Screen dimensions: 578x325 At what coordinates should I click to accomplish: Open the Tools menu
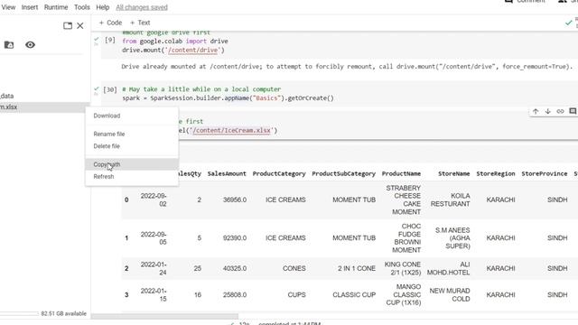click(82, 7)
